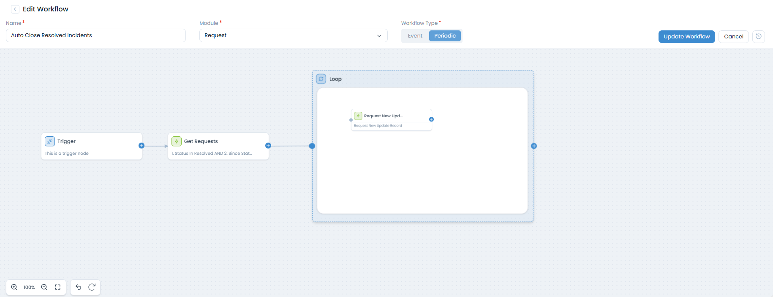Click the back arrow beside Edit Workflow
This screenshot has width=773, height=297.
(15, 9)
